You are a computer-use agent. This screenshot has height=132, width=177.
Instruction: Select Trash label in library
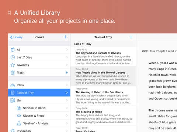(x=21, y=73)
